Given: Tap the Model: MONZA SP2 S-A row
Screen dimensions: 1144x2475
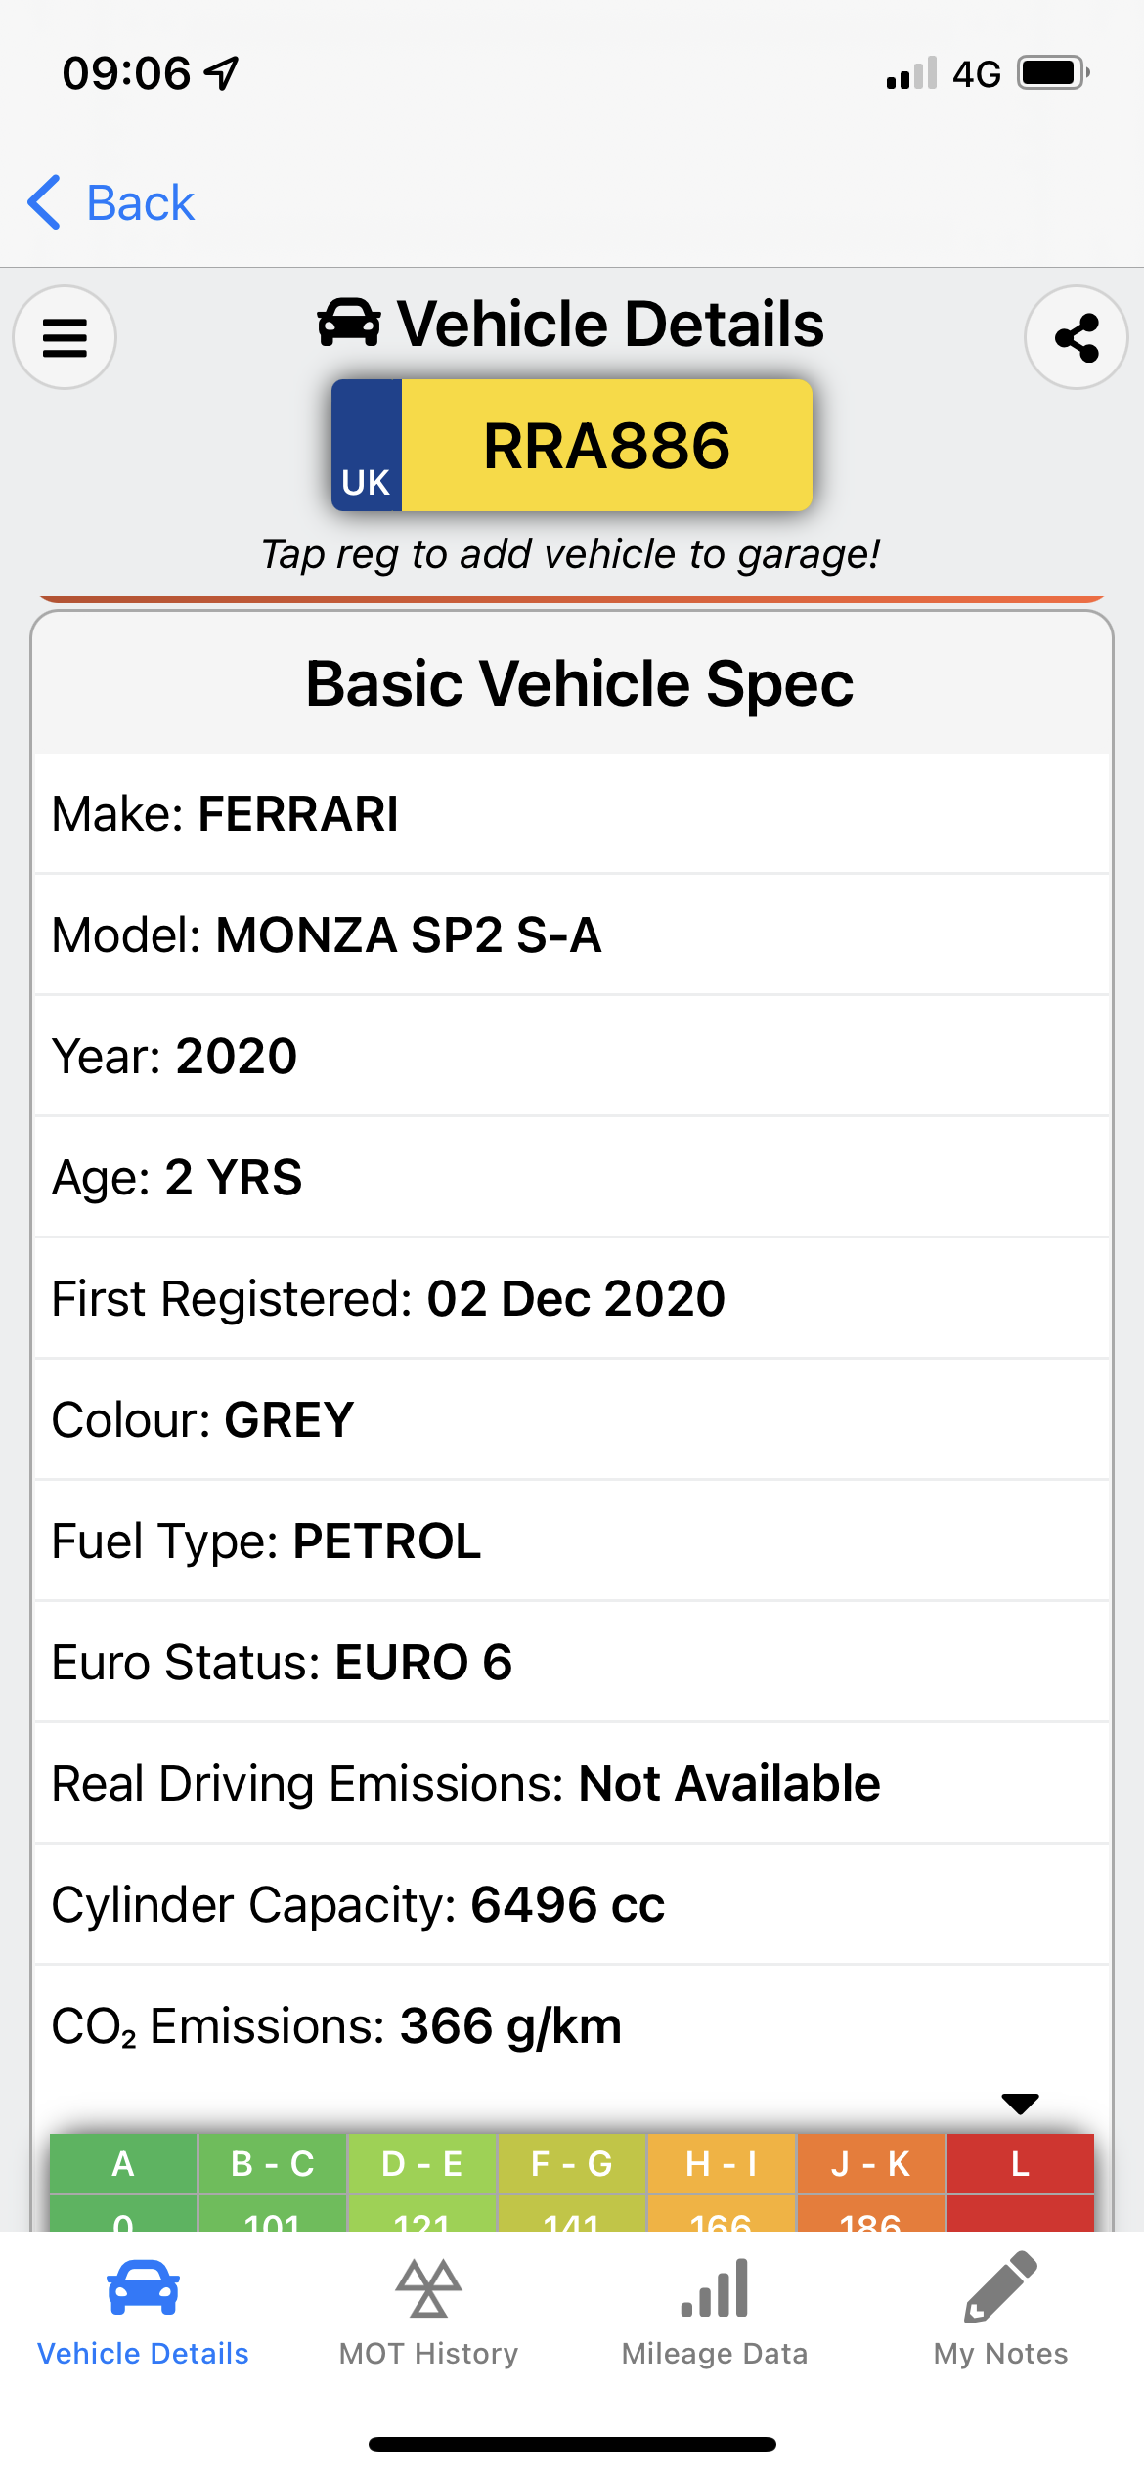Looking at the screenshot, I should (x=572, y=934).
